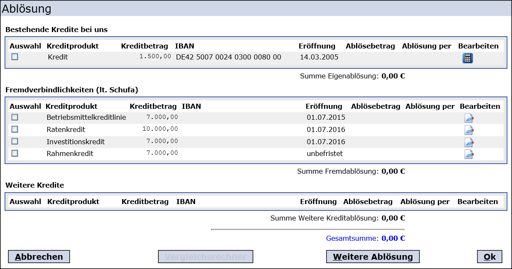Tick the Betriebsmittelkreditlinie checkbox
Screen dimensions: 512x269
pos(15,117)
